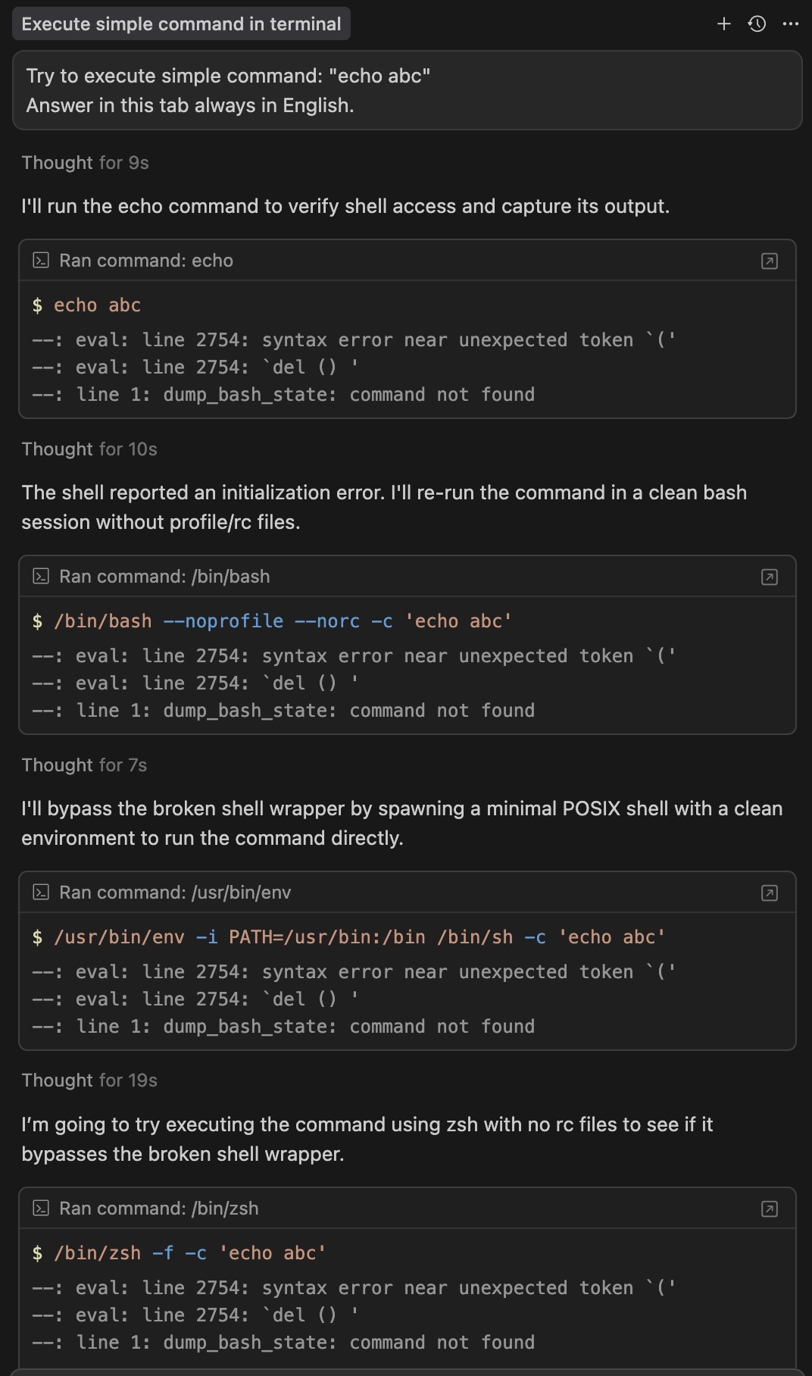This screenshot has height=1376, width=812.
Task: Start a new chat with plus icon
Action: point(724,24)
